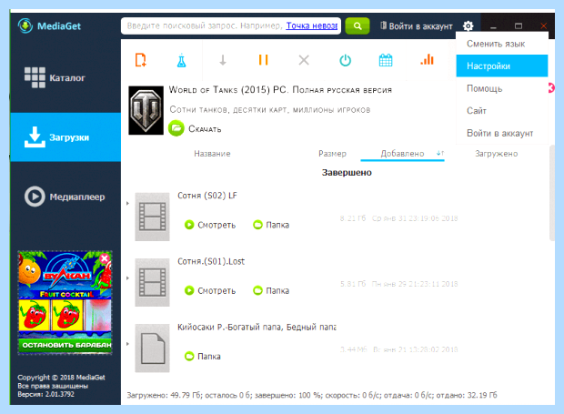Open Папка for Сотня.(S01).Lost
564x414 pixels.
coord(271,290)
